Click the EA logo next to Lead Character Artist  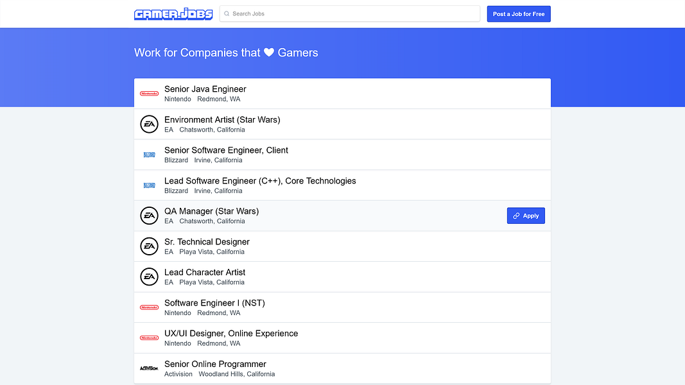(x=149, y=277)
